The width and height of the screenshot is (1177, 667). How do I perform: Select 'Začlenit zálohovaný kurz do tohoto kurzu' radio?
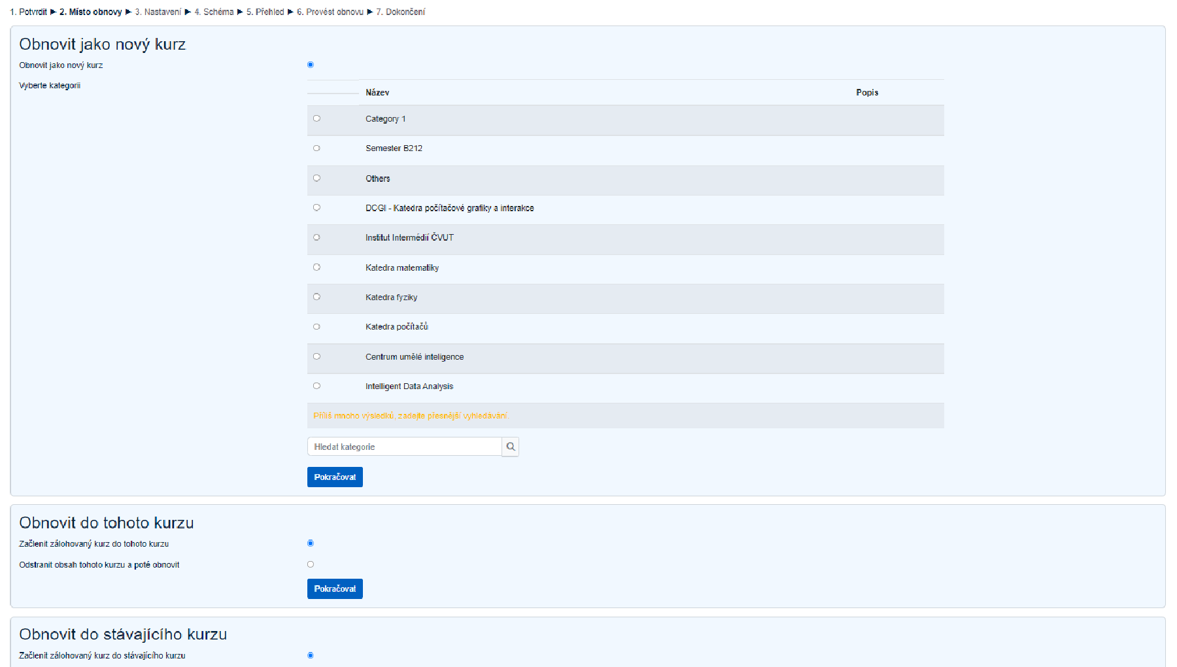pyautogui.click(x=311, y=543)
